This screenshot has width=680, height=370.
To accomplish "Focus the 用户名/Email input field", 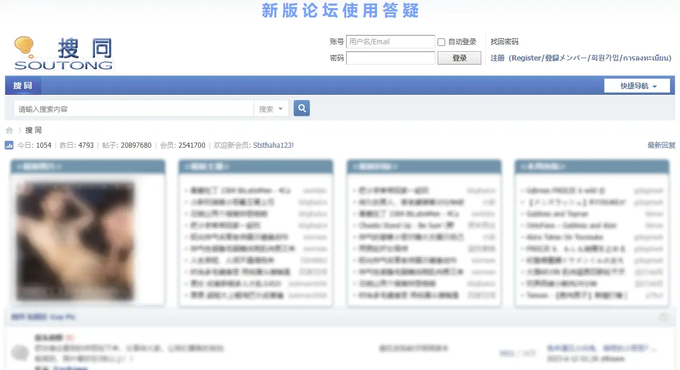I will click(x=390, y=42).
